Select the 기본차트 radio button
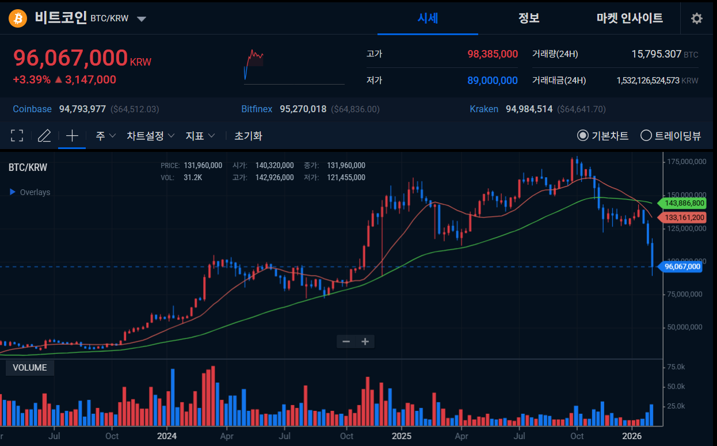 (583, 136)
